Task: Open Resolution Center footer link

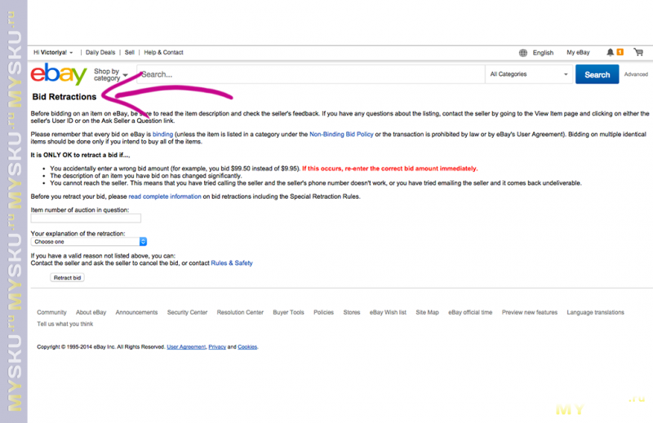Action: point(240,312)
